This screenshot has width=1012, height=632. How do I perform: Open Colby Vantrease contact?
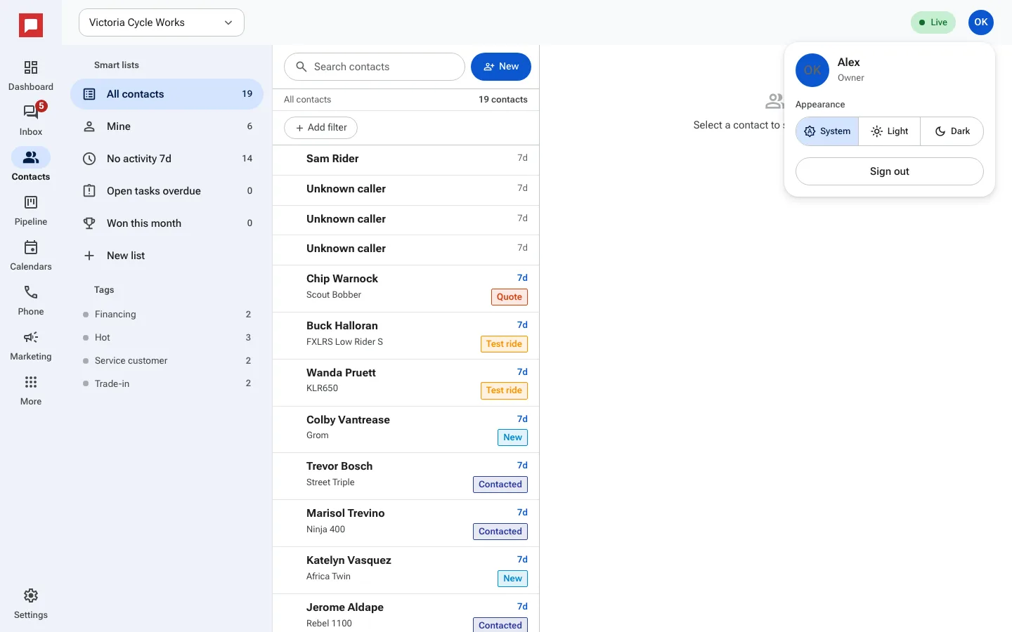pyautogui.click(x=406, y=430)
